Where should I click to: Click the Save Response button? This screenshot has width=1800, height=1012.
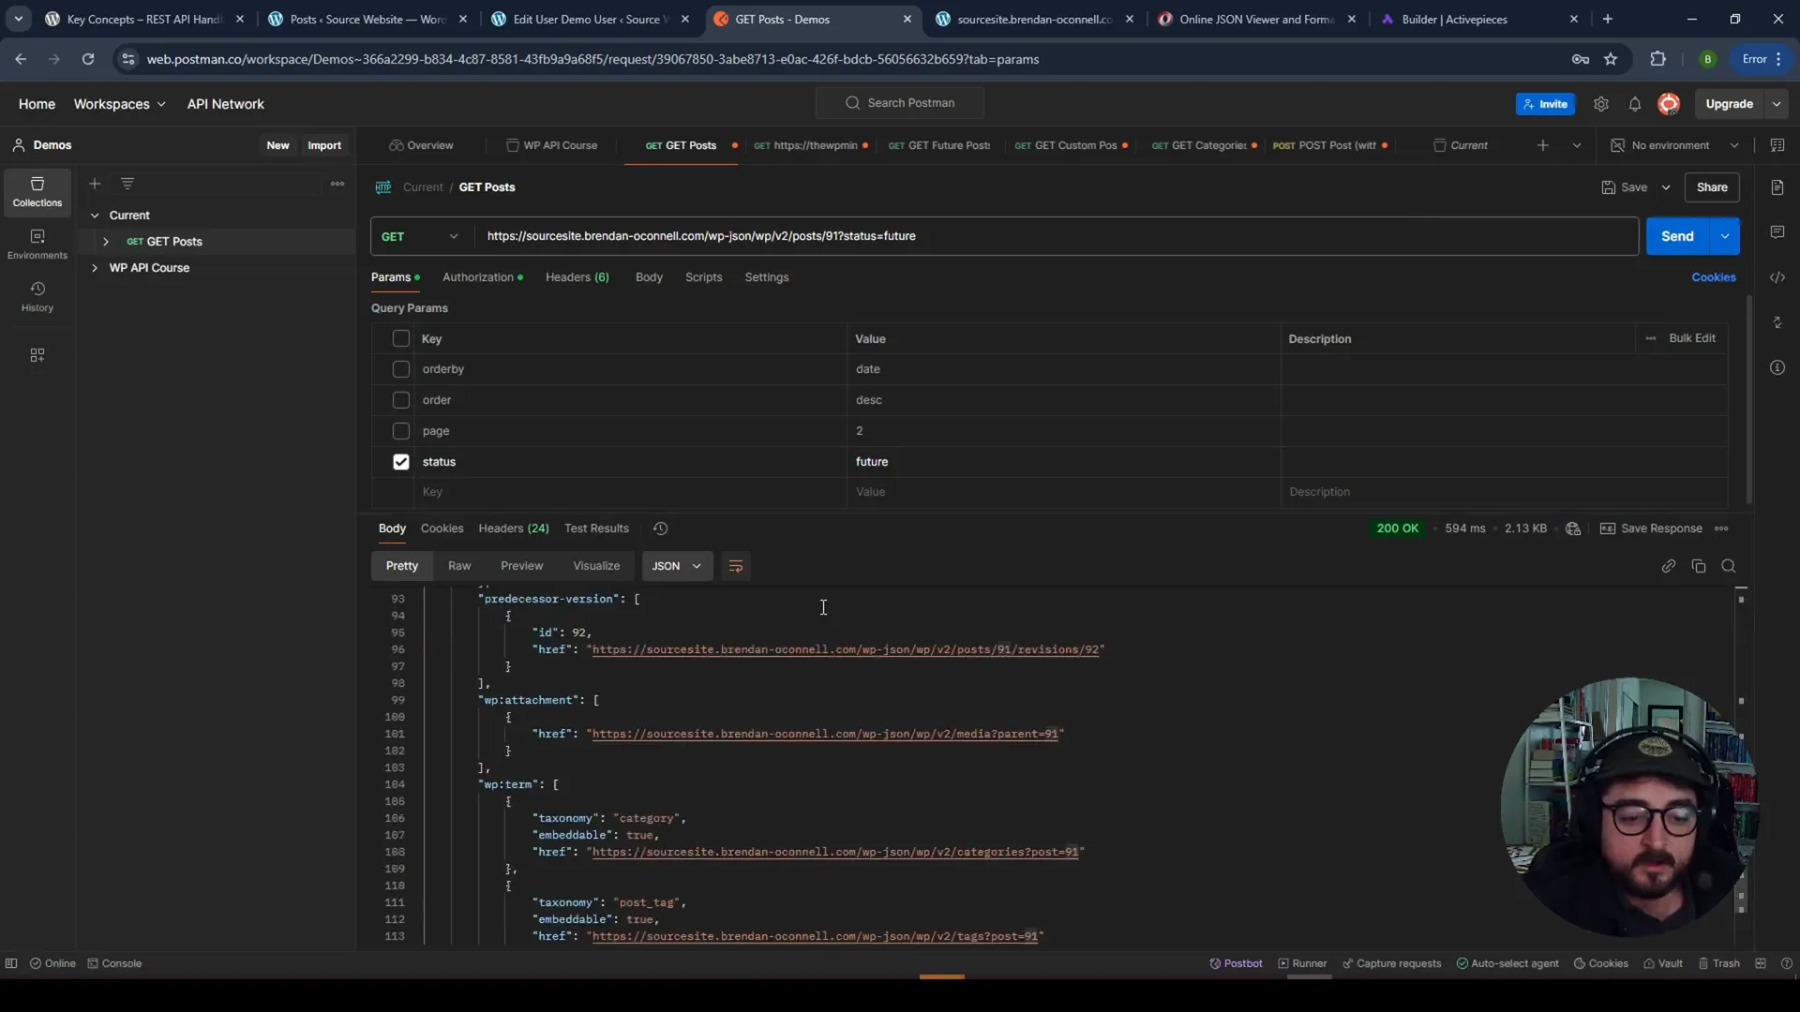coord(1651,528)
